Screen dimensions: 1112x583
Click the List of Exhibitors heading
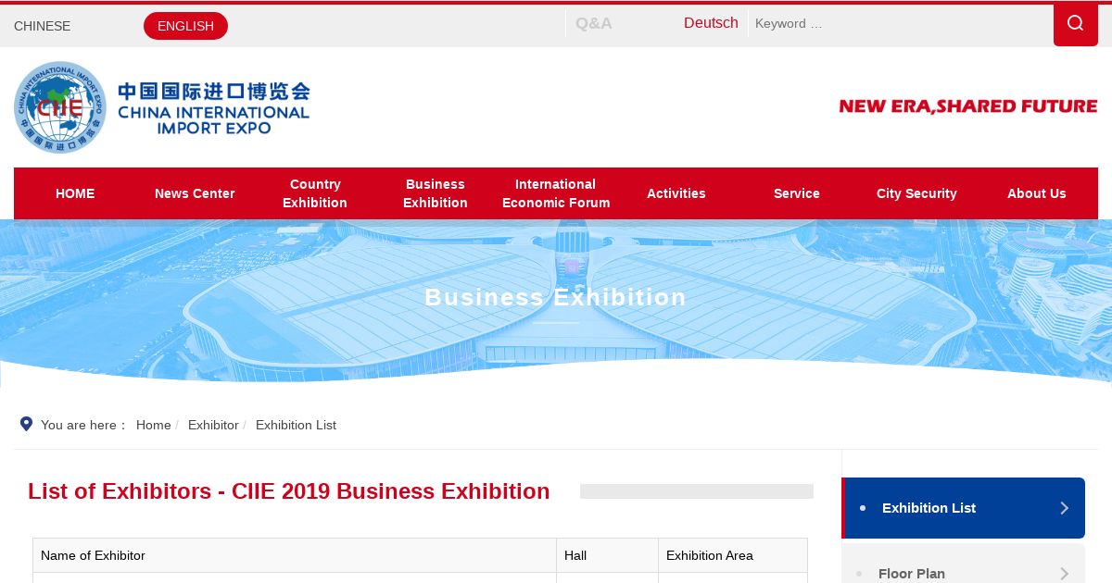[289, 491]
